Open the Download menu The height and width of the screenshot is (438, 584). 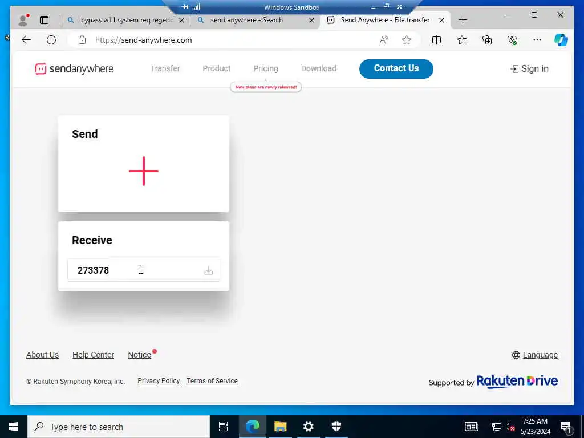point(318,68)
